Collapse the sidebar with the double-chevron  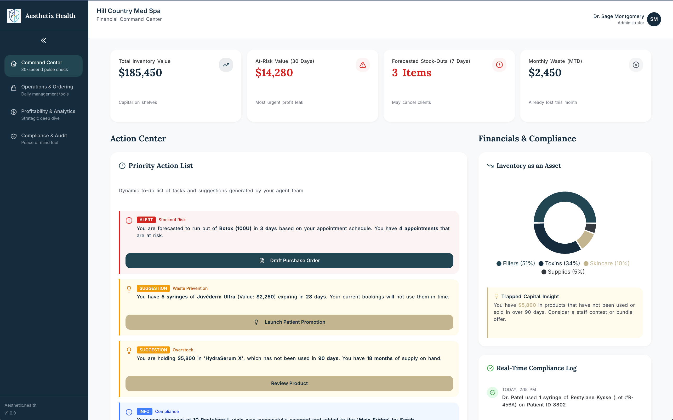[43, 40]
